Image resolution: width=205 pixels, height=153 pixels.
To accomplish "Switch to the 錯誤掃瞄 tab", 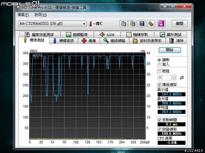I will (114, 41).
